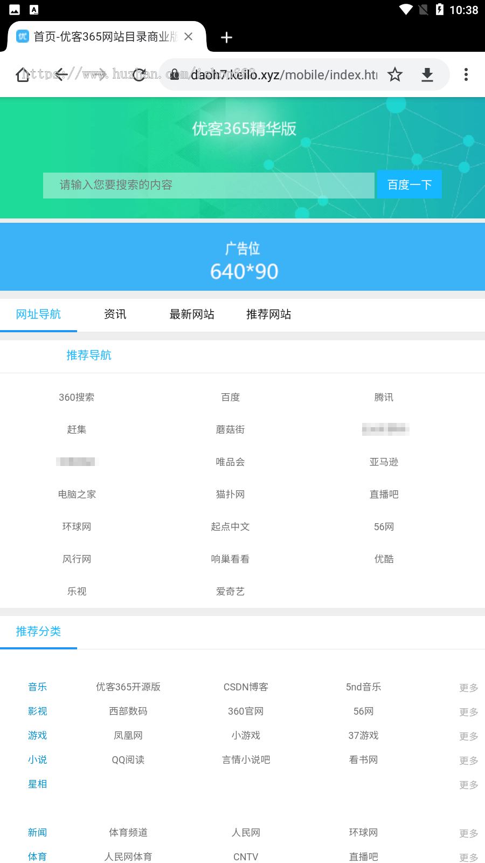The image size is (485, 863).
Task: Focus the URL address bar
Action: (284, 74)
